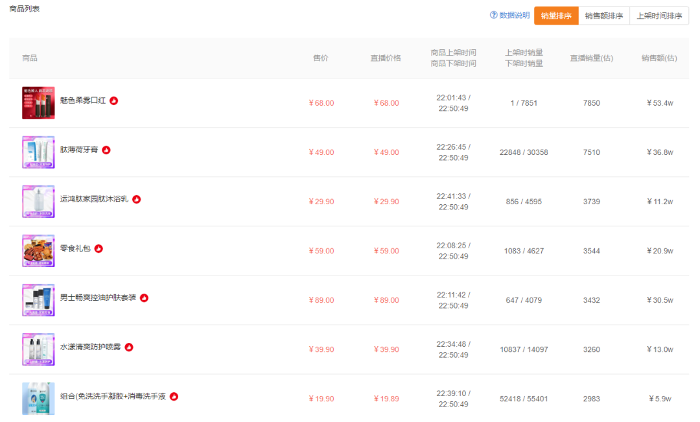This screenshot has width=700, height=422.
Task: Open the 男士畅爽控油护肤套装 product thumbnail
Action: pyautogui.click(x=38, y=300)
